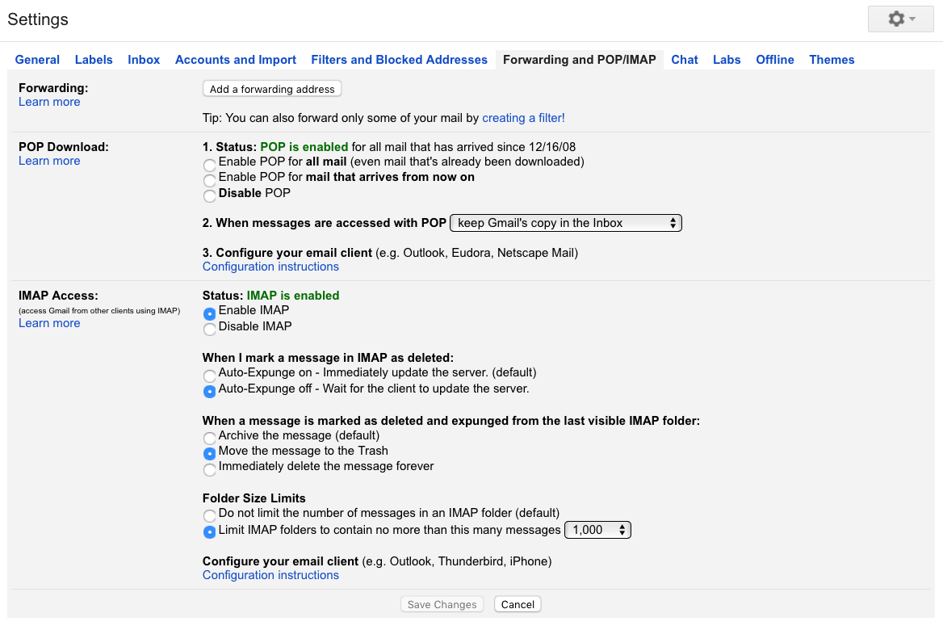
Task: Select Do not limit IMAP folder messages
Action: click(x=210, y=515)
